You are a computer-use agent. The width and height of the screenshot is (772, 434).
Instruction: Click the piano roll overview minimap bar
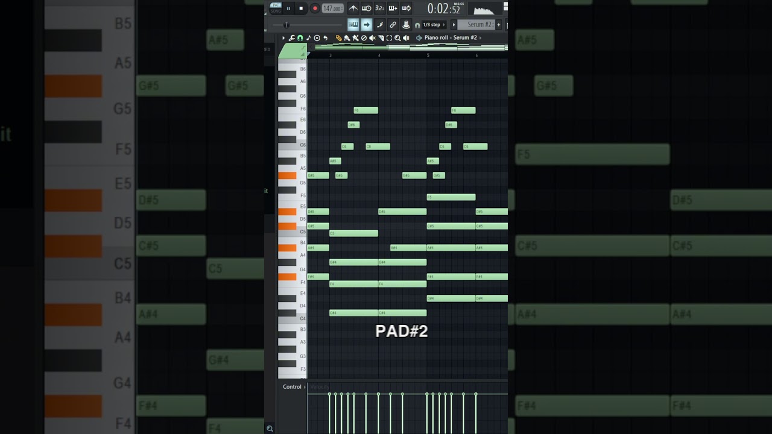(x=411, y=47)
